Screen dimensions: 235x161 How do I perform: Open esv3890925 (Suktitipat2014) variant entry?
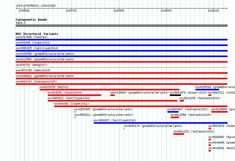pyautogui.click(x=37, y=48)
